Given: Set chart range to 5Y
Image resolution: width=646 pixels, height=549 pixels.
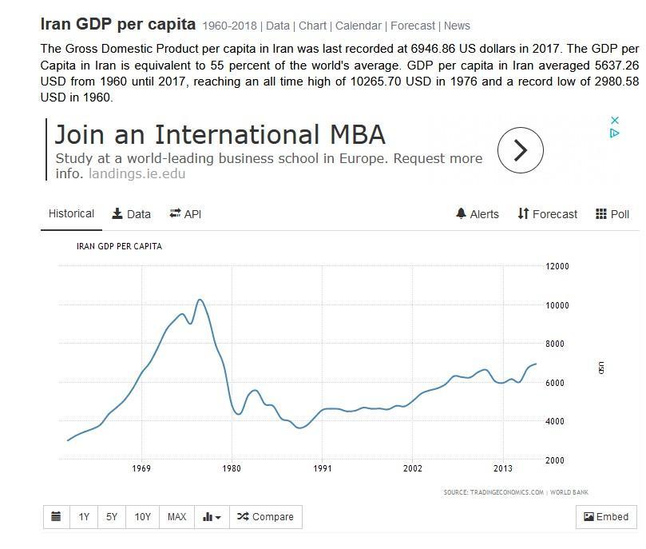Looking at the screenshot, I should tap(112, 516).
